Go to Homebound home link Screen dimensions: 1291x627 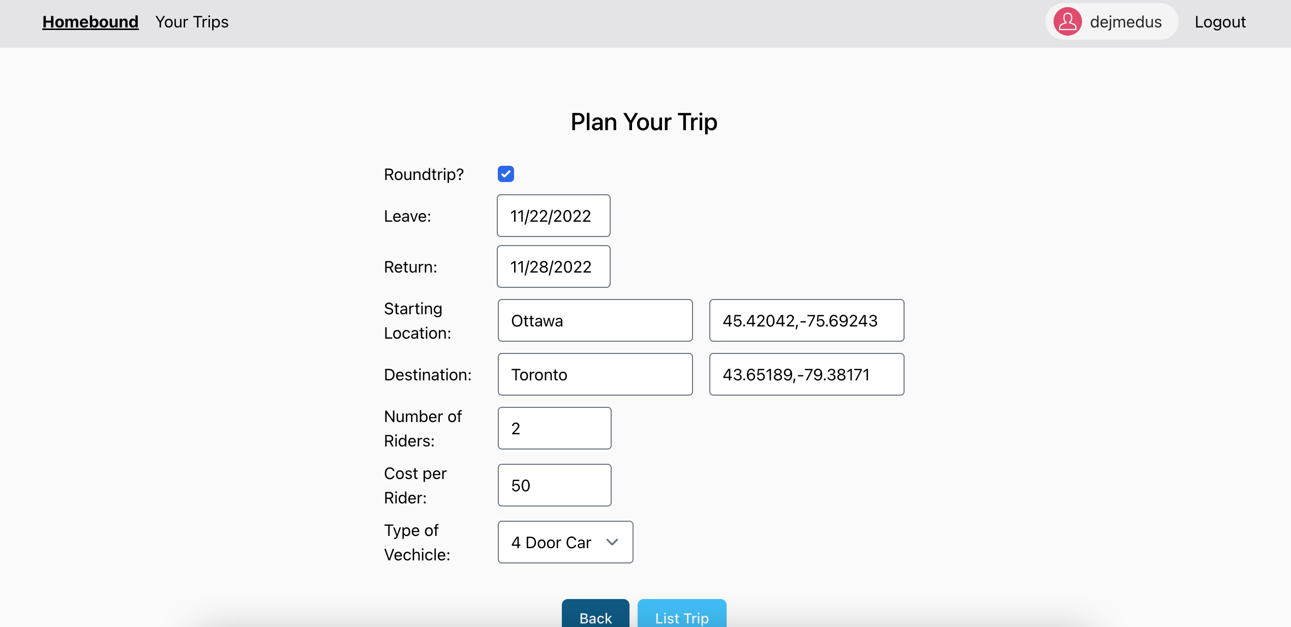[x=90, y=22]
